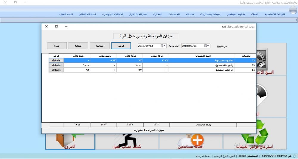Click the رصيد مدين column header
This screenshot has height=159, width=298.
[103, 56]
